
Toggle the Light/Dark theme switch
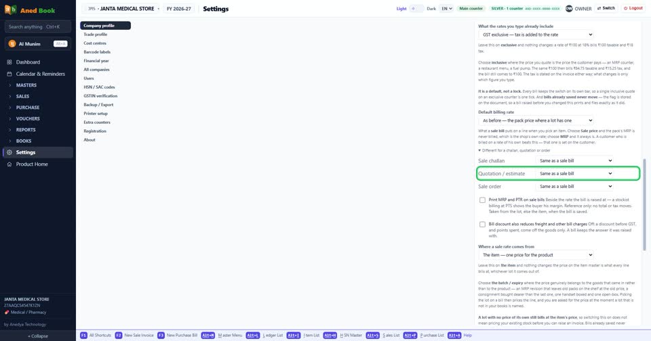[416, 8]
